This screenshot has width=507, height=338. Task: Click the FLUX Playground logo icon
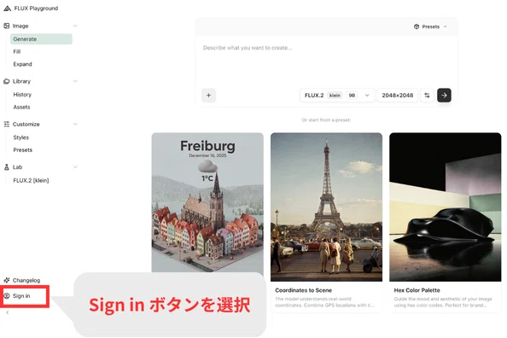(7, 9)
